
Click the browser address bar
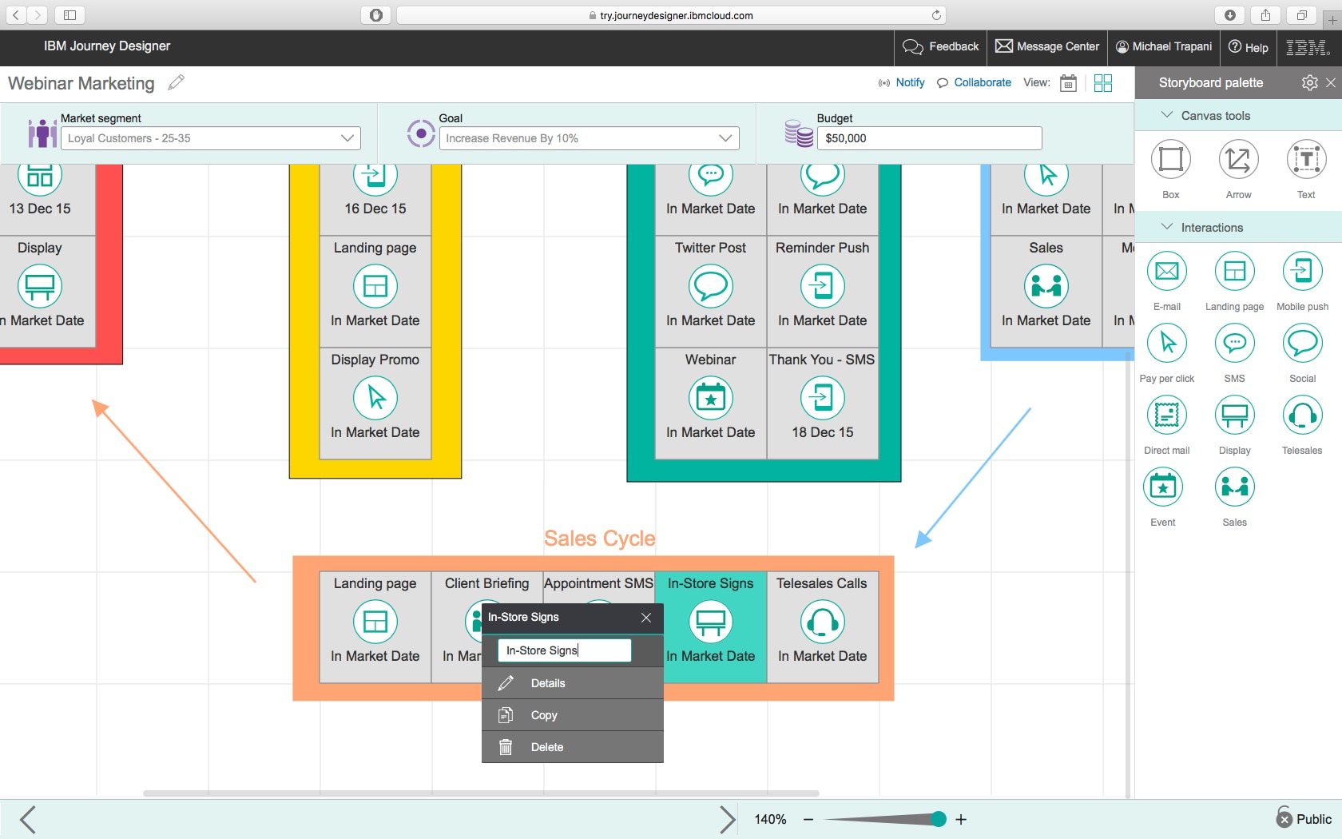point(671,15)
